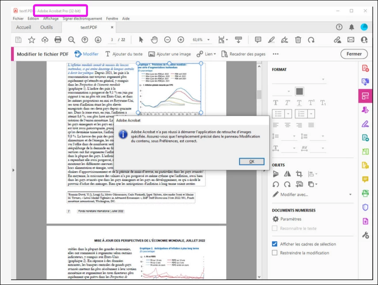The width and height of the screenshot is (378, 285).
Task: Open the fit page display dropdown
Action: pos(227,40)
